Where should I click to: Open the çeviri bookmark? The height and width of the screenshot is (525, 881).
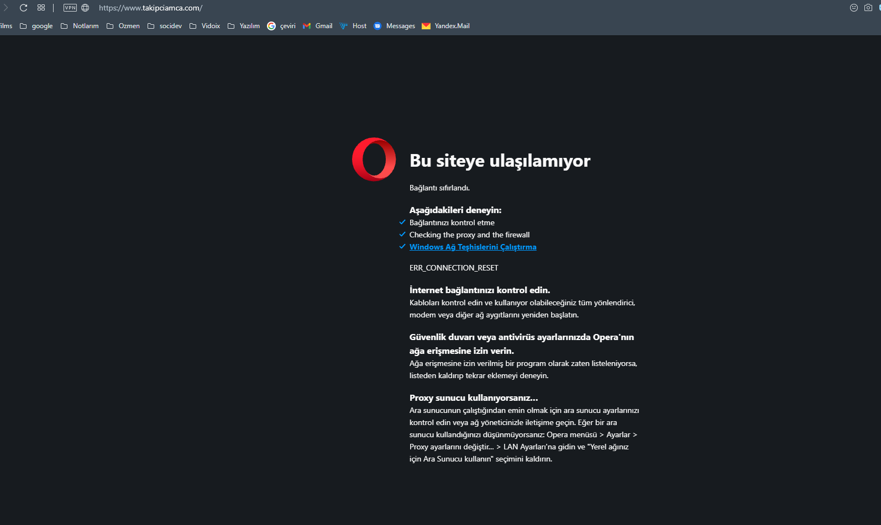pyautogui.click(x=281, y=26)
